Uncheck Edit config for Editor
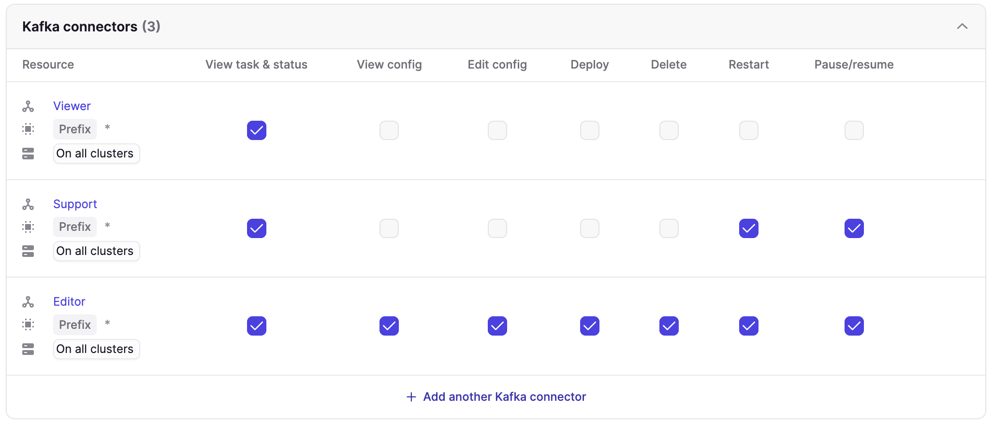Viewport: 992px width, 423px height. pyautogui.click(x=497, y=326)
